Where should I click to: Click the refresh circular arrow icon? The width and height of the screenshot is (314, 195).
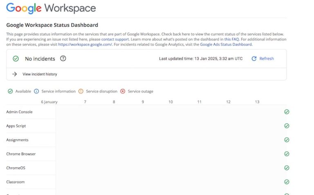point(254,59)
